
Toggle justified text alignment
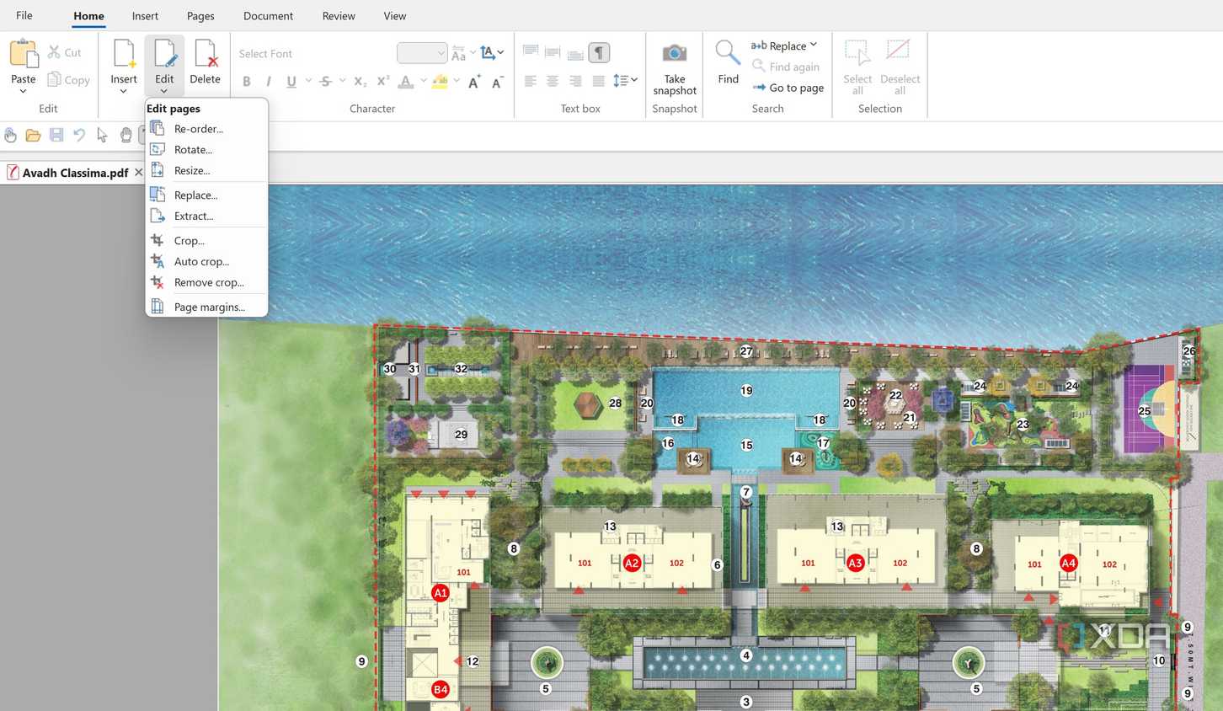tap(598, 81)
